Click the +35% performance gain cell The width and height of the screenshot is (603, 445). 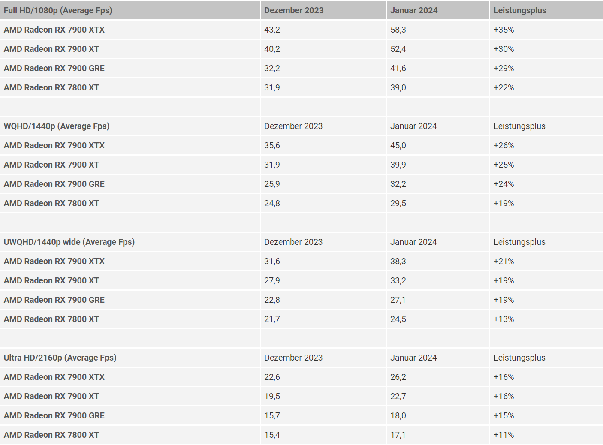coord(504,30)
